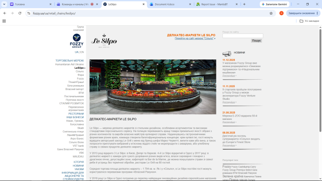
Task: Switch to Report Issue - MantisBT tab
Action: (217, 4)
